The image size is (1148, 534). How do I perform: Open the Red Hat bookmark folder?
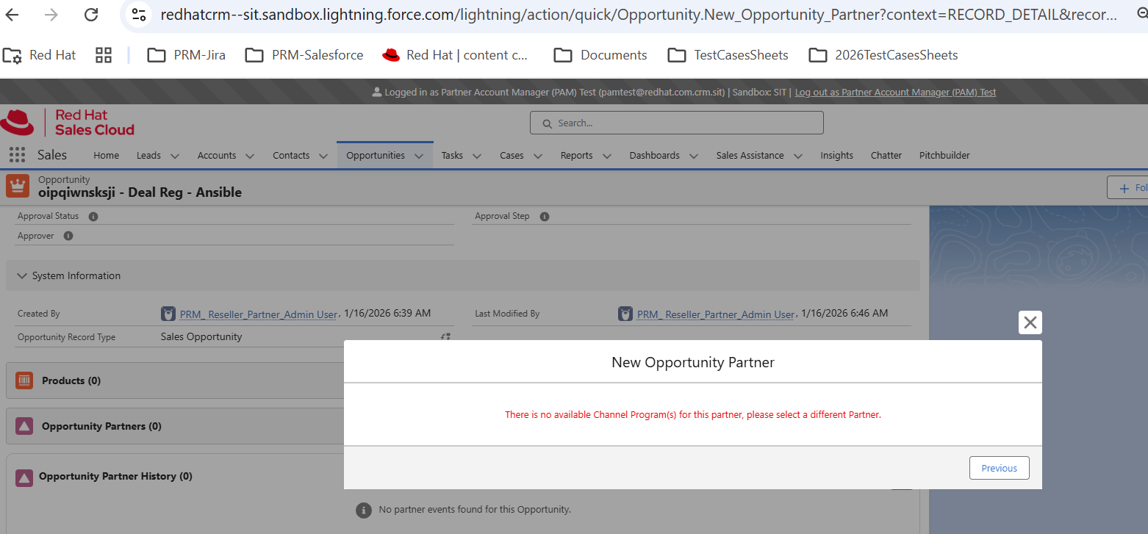(40, 55)
